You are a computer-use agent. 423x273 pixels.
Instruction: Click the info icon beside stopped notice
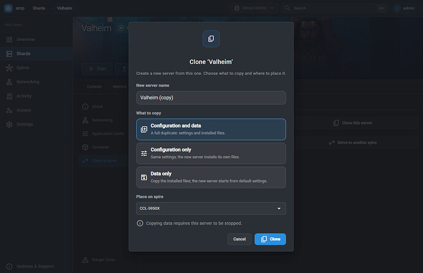140,223
